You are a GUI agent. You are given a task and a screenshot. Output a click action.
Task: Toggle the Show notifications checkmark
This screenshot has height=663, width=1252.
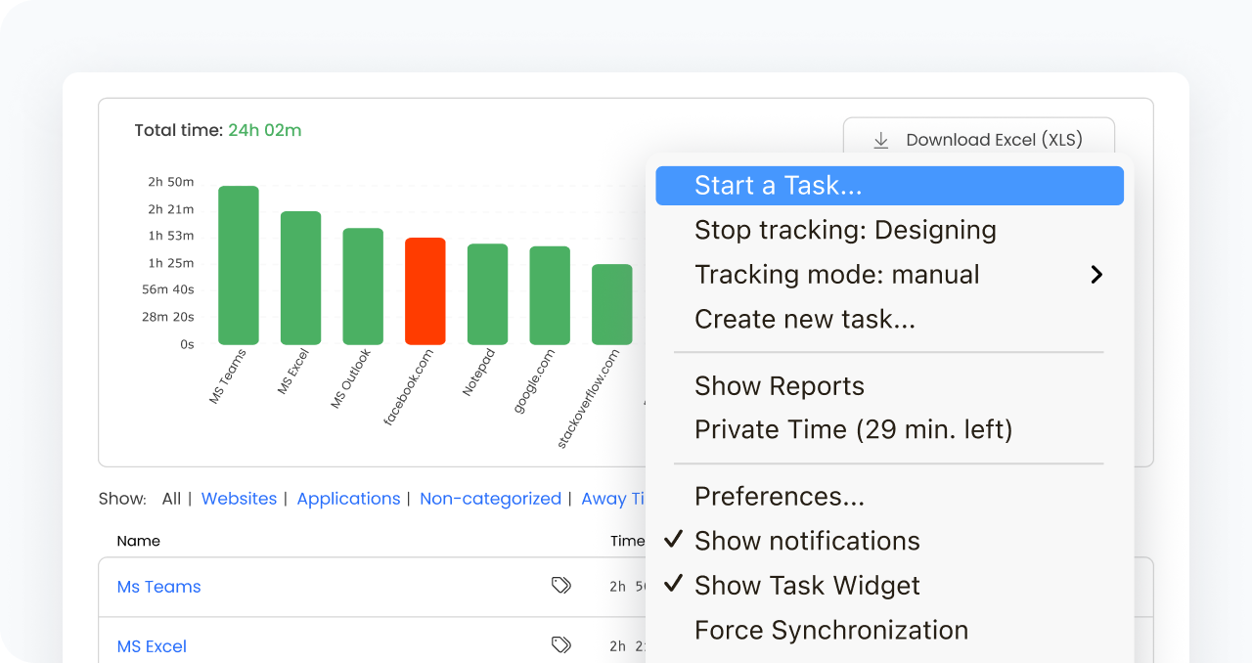click(x=673, y=540)
